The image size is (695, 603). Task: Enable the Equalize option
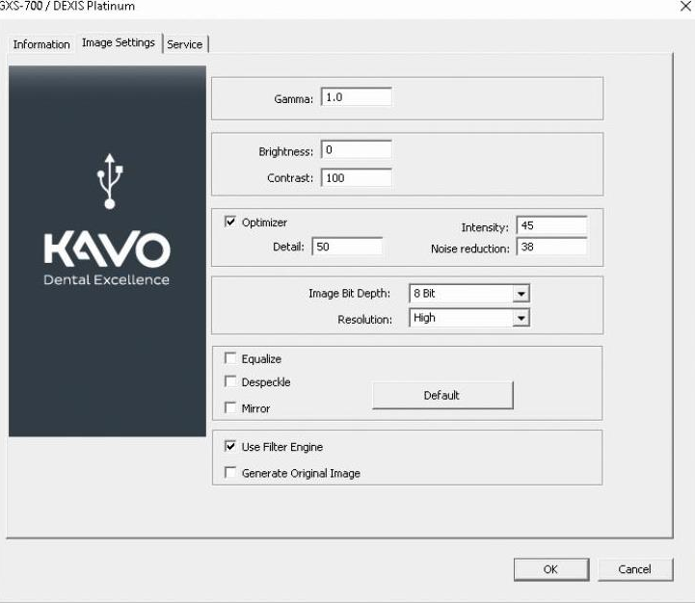point(230,359)
